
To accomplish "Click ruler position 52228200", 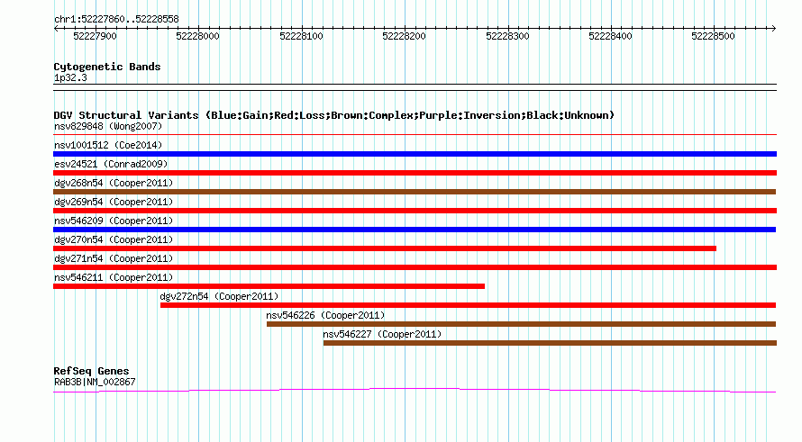I will (404, 36).
